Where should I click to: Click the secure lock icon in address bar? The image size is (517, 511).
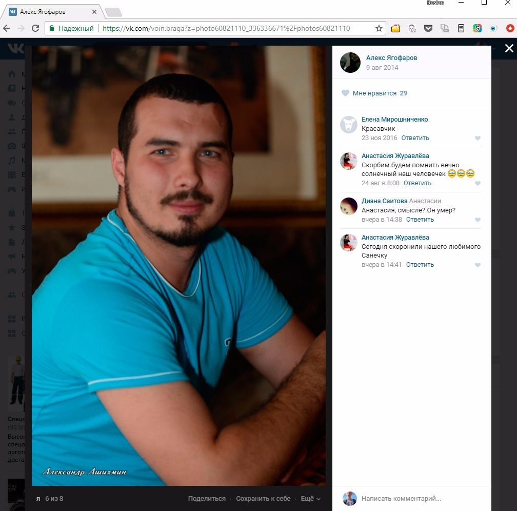[51, 29]
